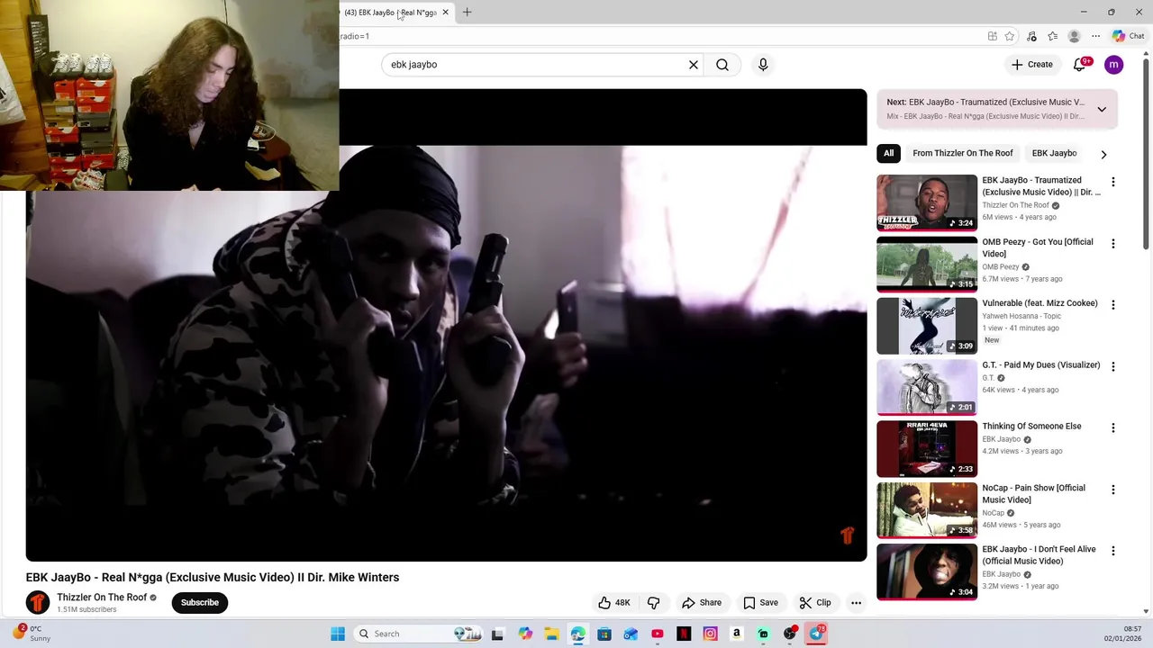Open the Edge split screen apps icon

coord(992,36)
